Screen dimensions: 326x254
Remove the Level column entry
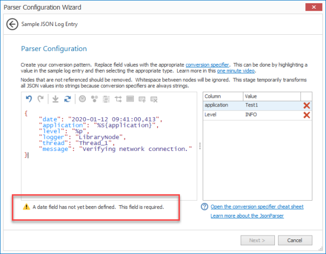point(306,115)
